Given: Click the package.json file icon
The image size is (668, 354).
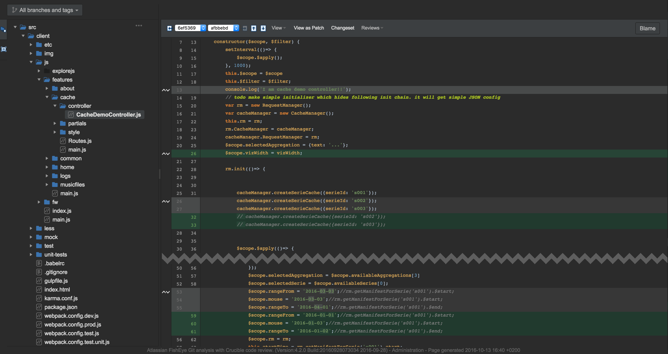Looking at the screenshot, I should click(x=39, y=307).
